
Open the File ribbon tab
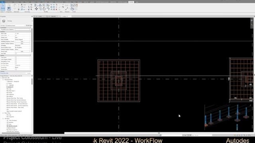(x=2, y=2)
